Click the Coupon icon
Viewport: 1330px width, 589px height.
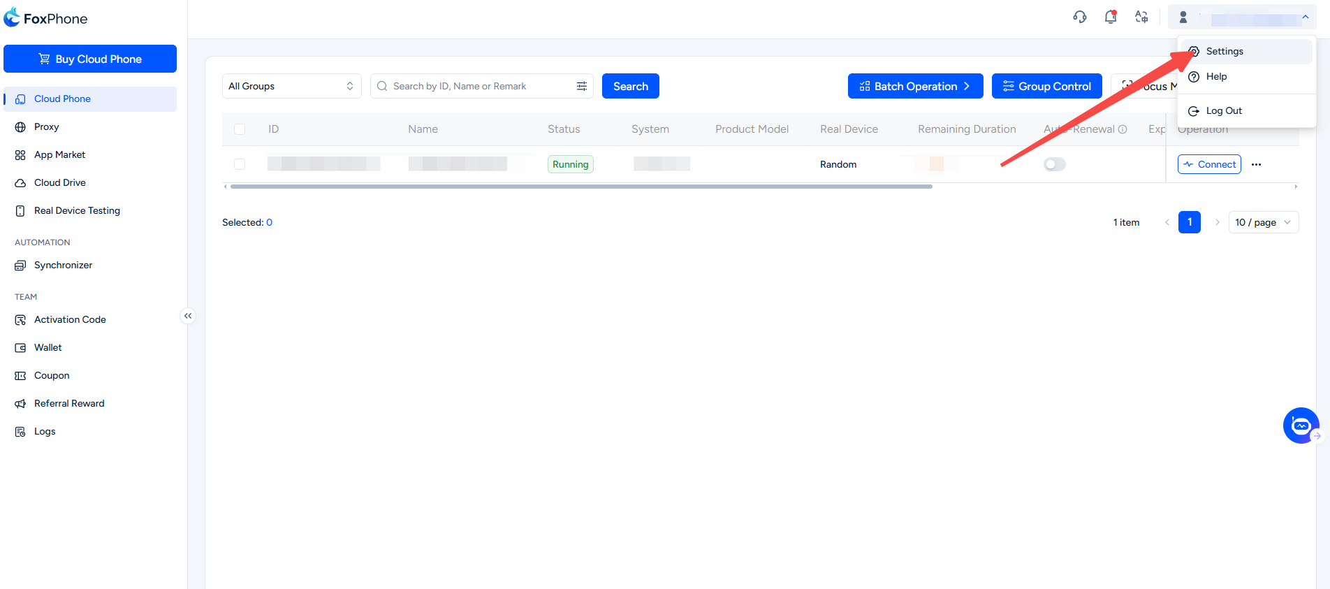tap(20, 376)
